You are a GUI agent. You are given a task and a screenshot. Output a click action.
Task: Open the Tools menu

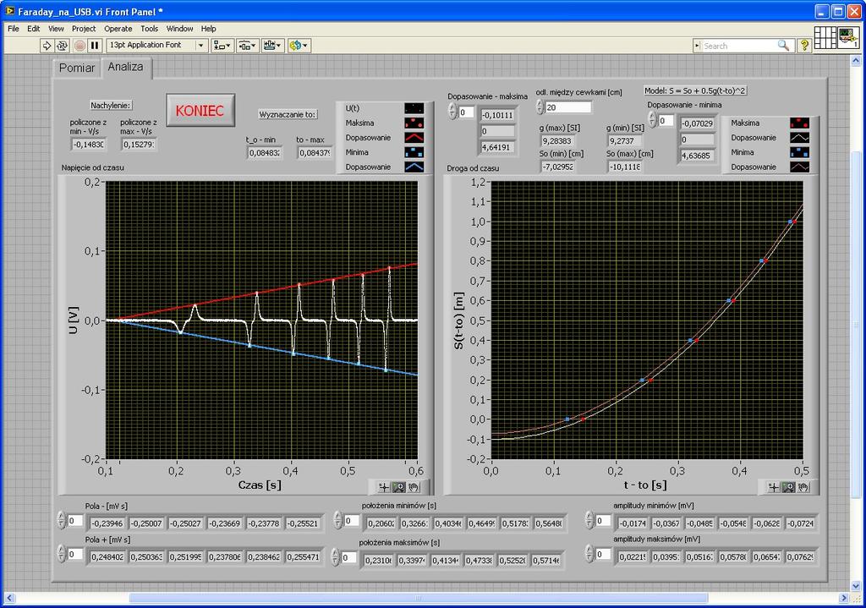pos(149,29)
